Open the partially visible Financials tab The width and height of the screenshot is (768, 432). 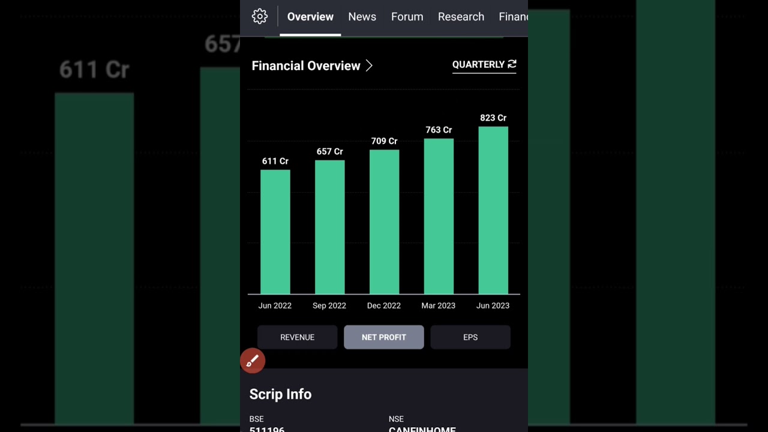513,17
